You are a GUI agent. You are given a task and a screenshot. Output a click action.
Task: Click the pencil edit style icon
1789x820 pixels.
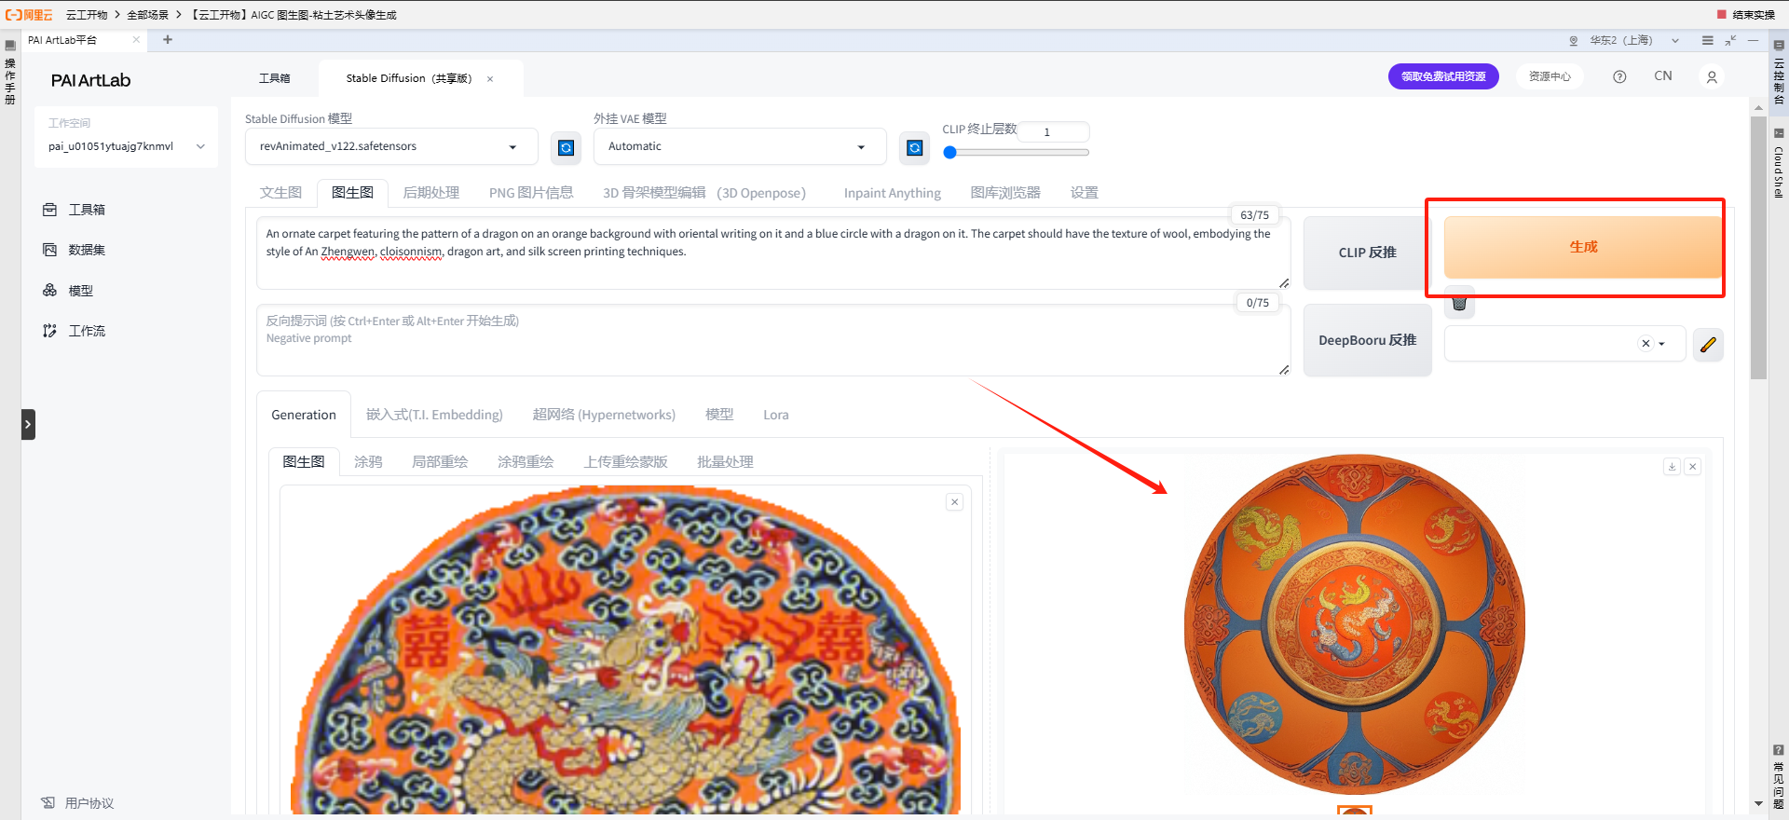[1708, 345]
